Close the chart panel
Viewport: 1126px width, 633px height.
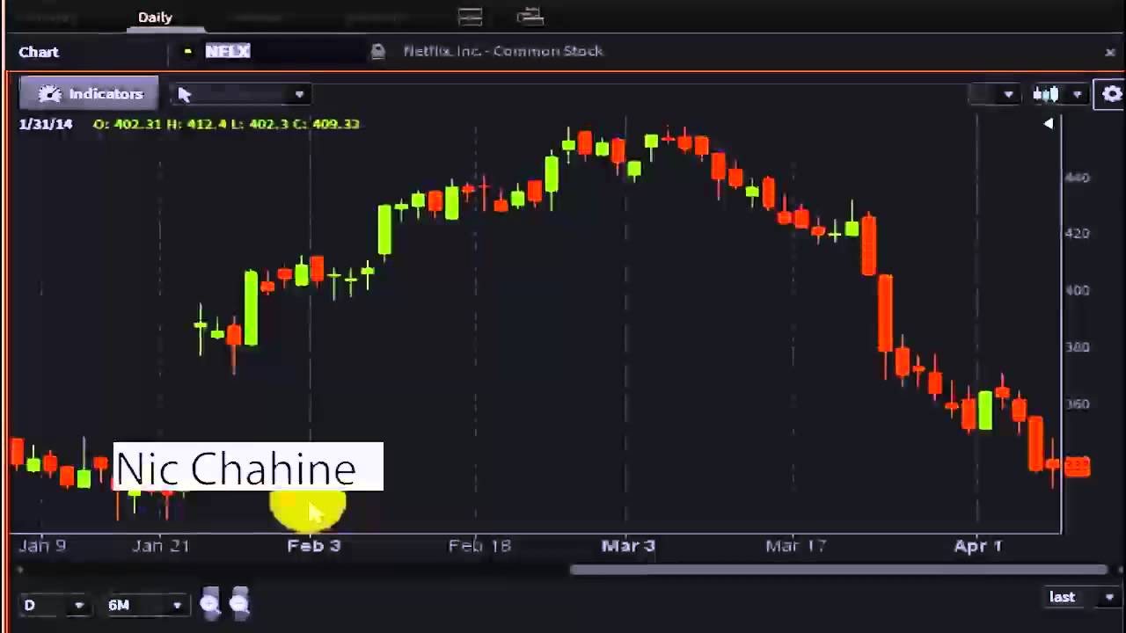[1110, 52]
